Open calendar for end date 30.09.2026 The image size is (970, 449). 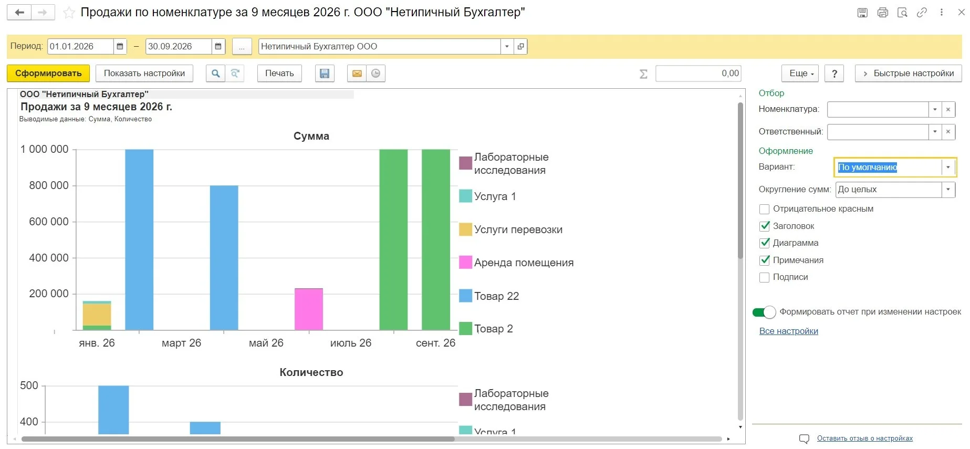(x=218, y=46)
